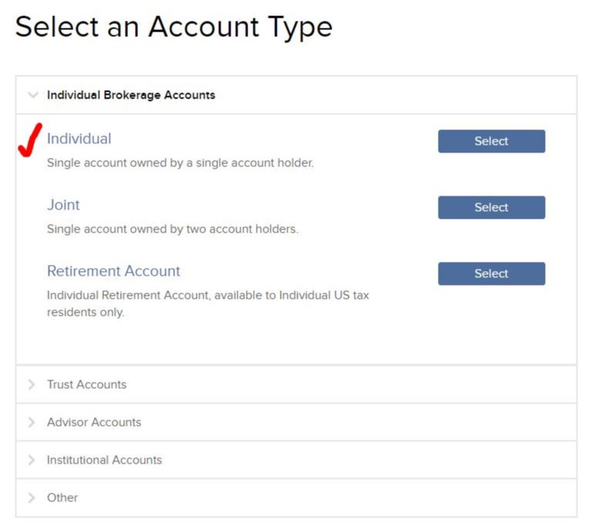
Task: Click the 'Select an Account Type' page heading
Action: [173, 28]
